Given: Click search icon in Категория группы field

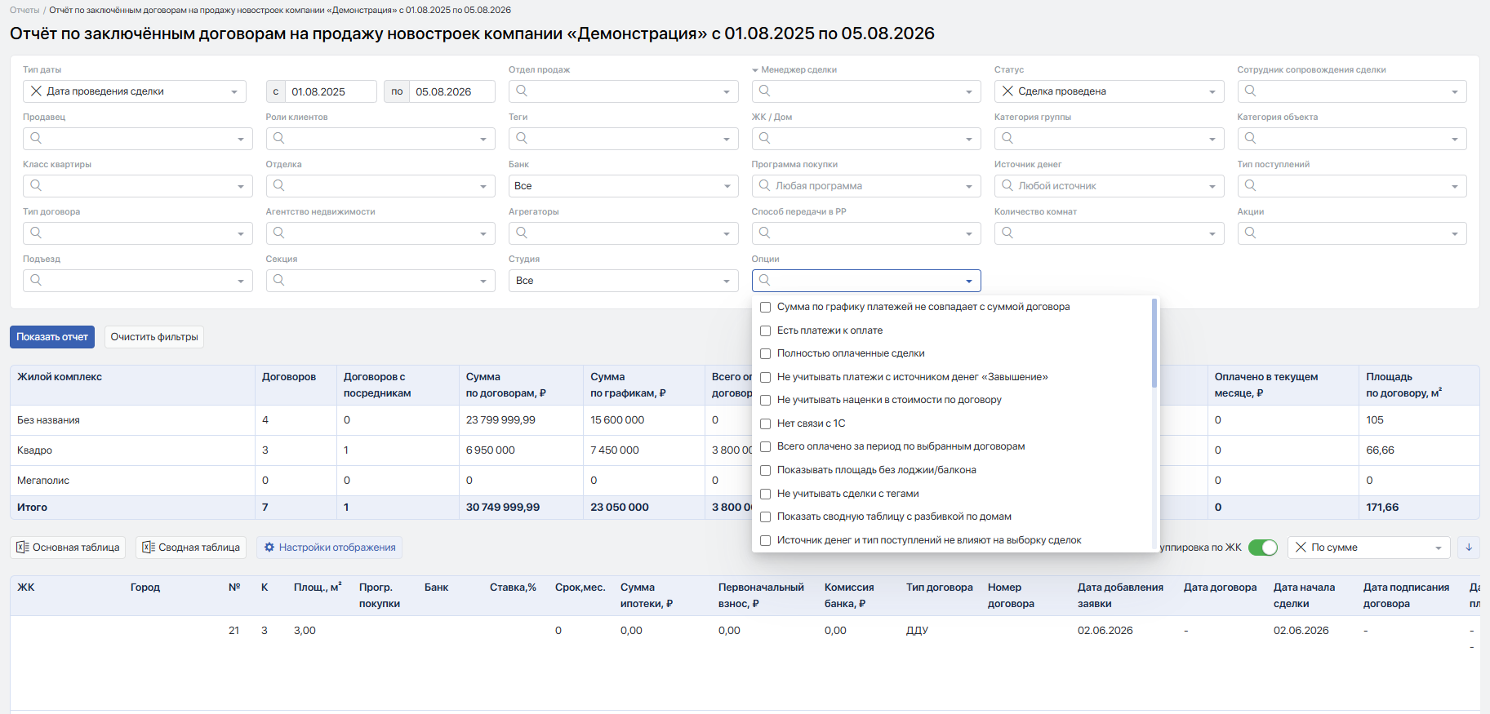Looking at the screenshot, I should pos(1007,138).
